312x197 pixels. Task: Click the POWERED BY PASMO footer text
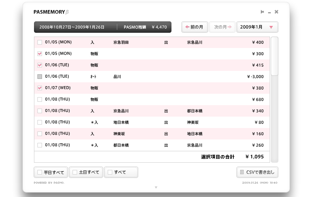[49, 183]
